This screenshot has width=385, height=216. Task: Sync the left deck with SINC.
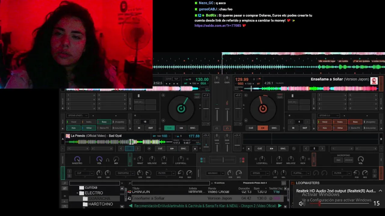(x=193, y=128)
